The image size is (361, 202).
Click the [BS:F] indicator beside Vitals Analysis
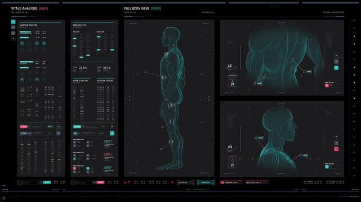pyautogui.click(x=43, y=8)
